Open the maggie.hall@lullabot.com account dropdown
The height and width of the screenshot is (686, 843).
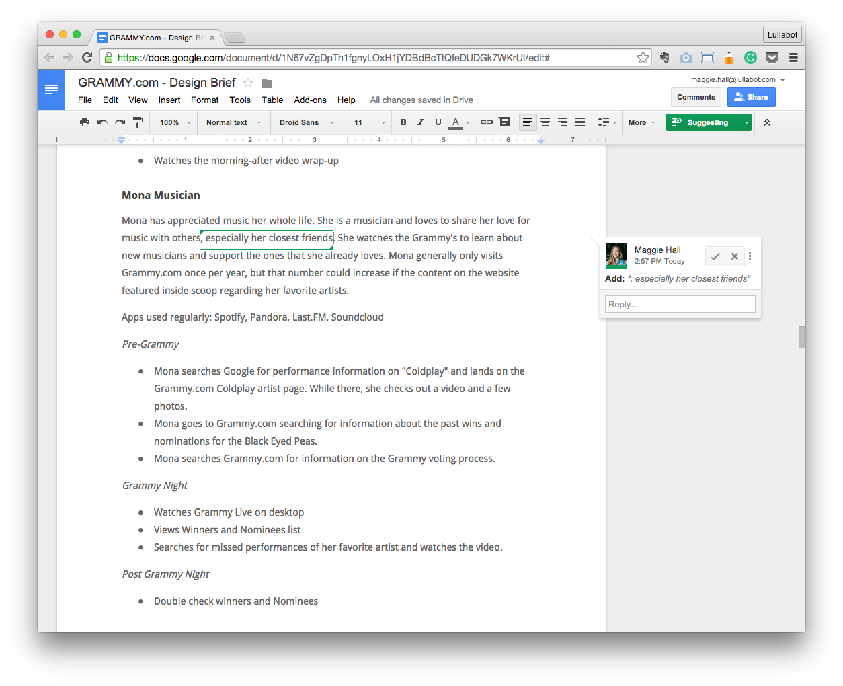[x=738, y=79]
